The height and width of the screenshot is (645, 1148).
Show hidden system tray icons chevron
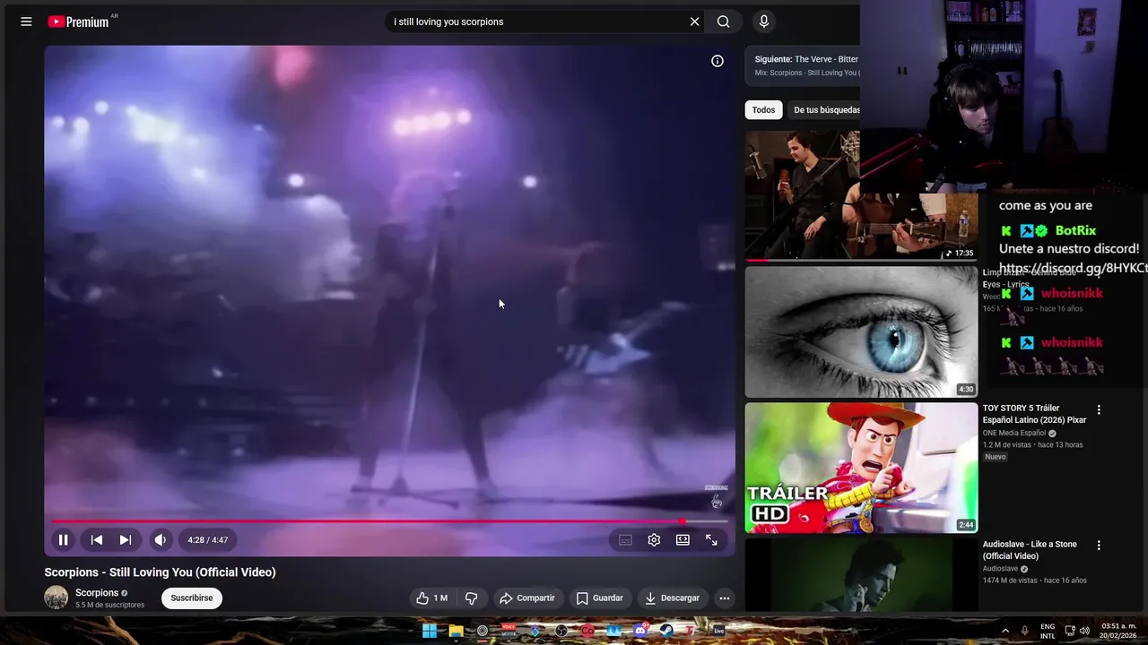pyautogui.click(x=1005, y=631)
